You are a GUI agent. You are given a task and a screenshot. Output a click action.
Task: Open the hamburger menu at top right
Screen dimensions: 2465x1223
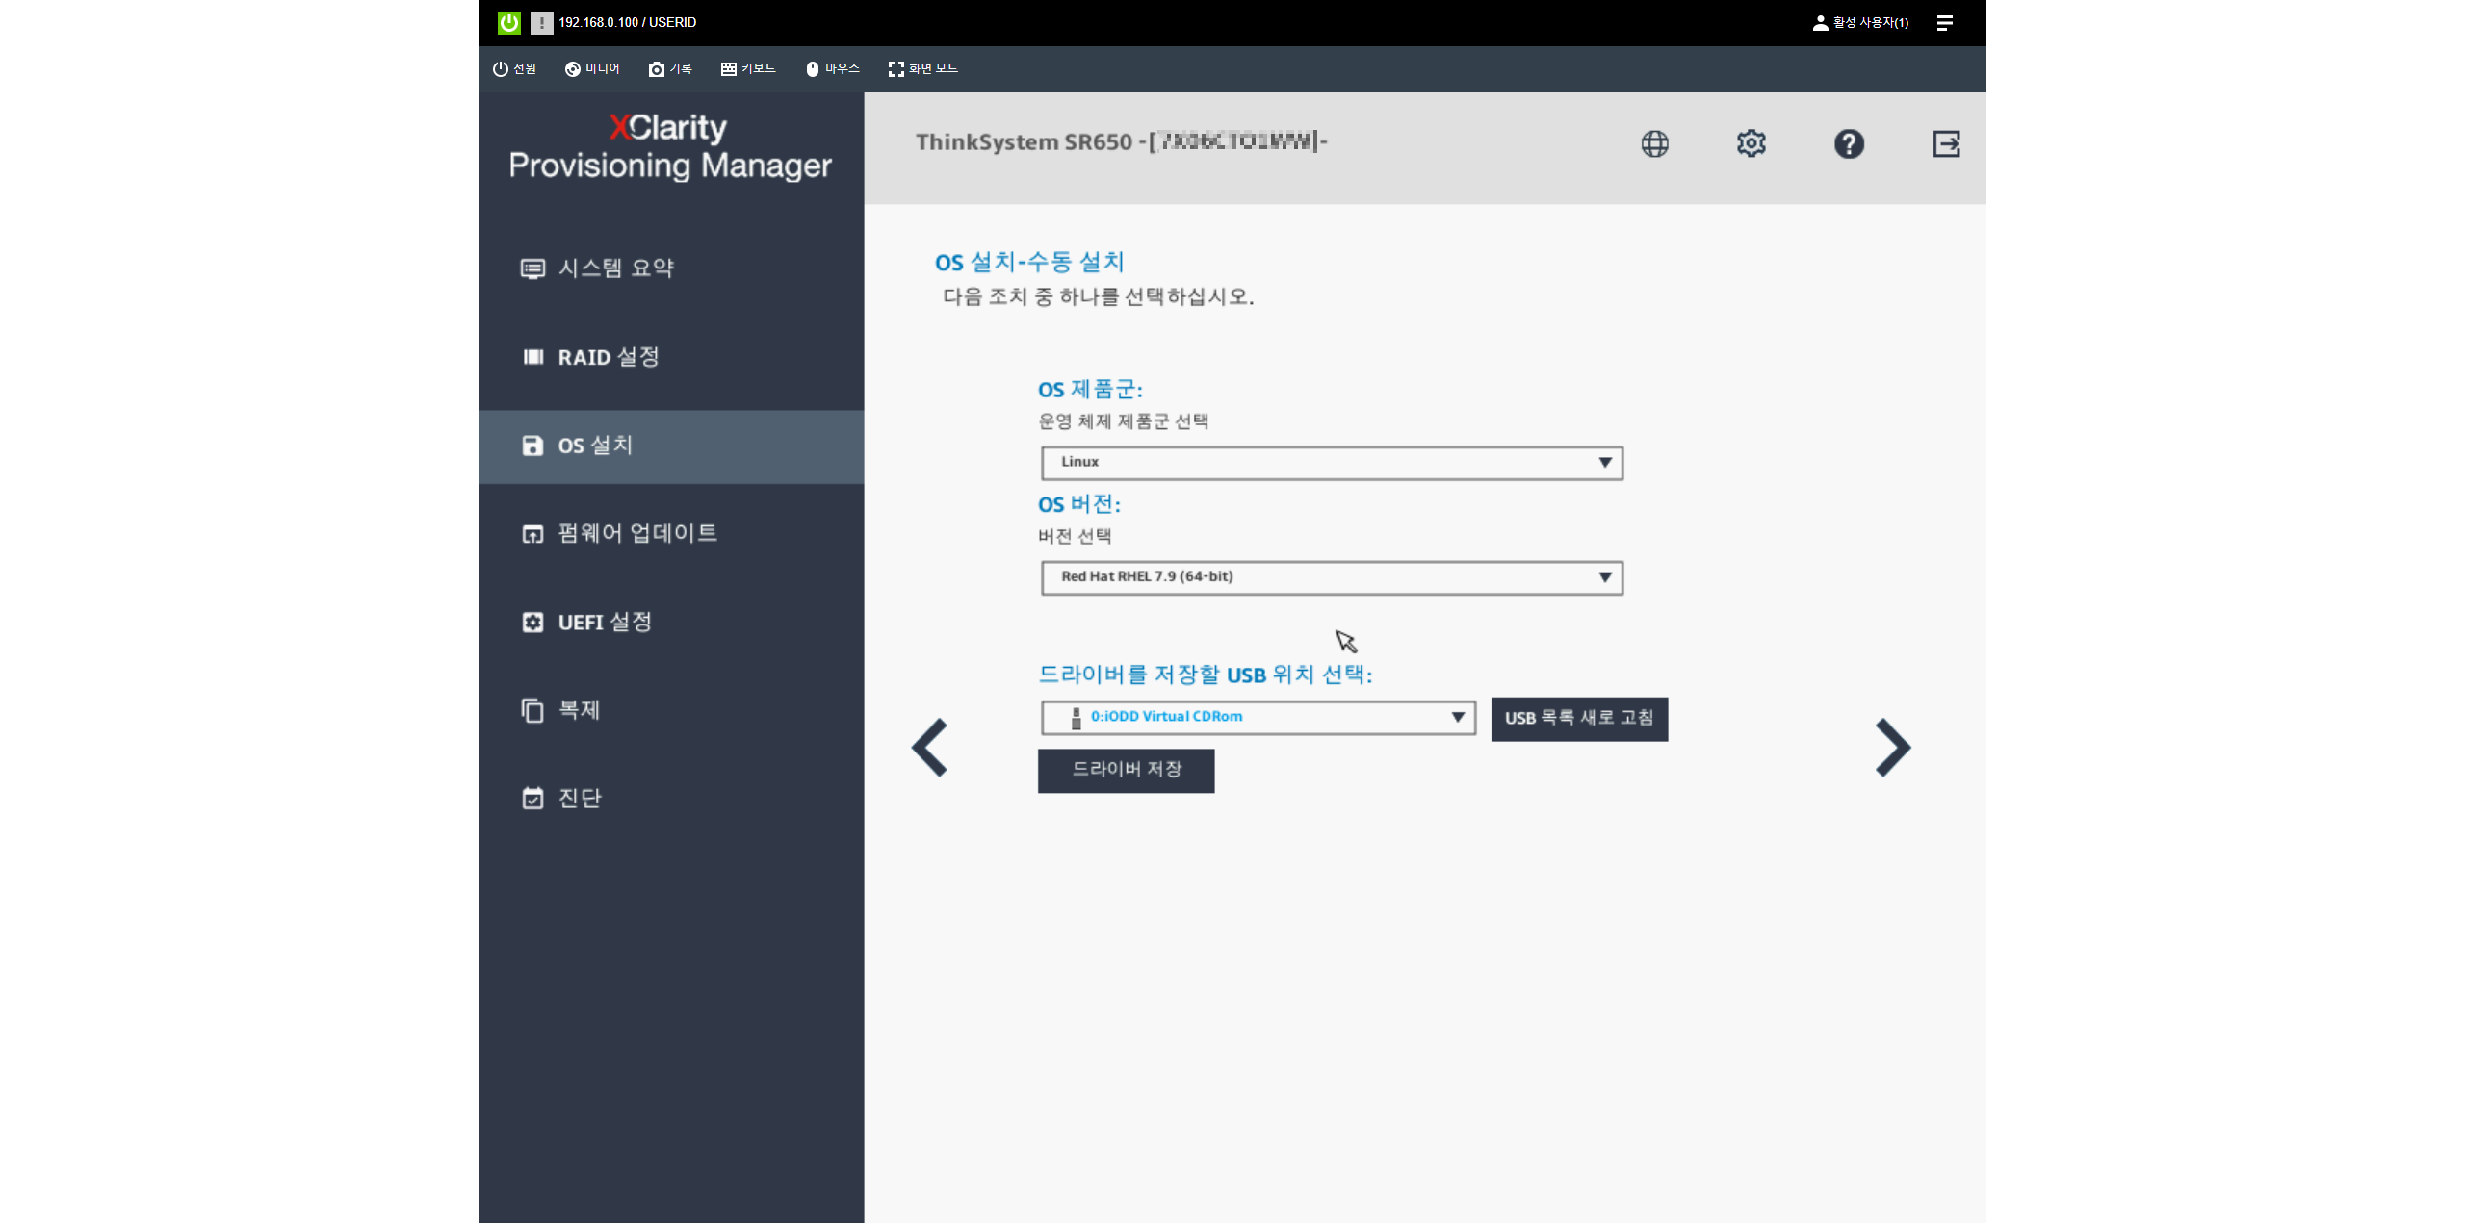[1944, 22]
